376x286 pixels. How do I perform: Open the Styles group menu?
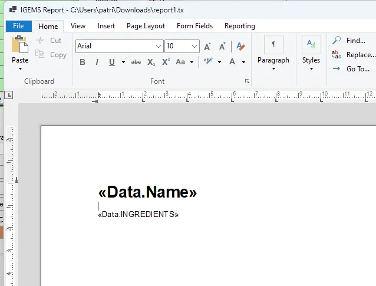311,53
